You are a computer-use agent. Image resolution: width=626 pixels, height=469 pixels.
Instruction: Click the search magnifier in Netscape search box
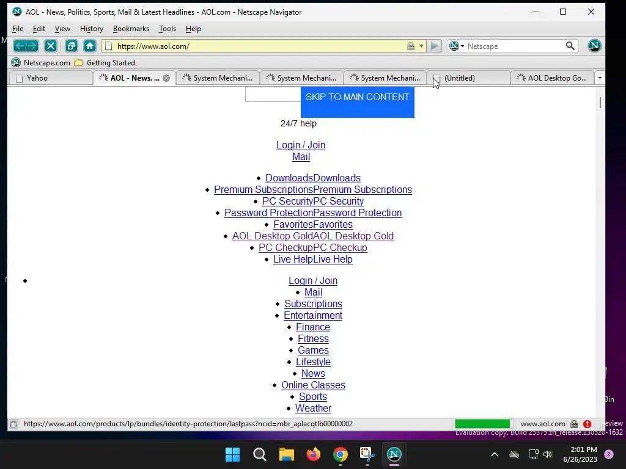tap(570, 46)
